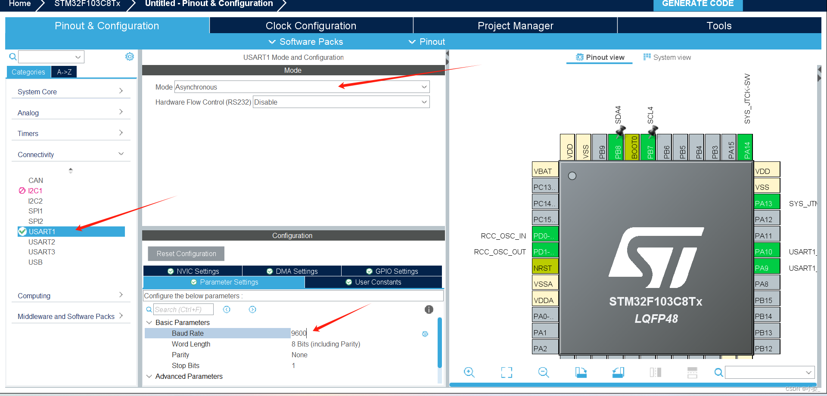Screen dimensions: 827x396
Task: Expand the Computing category
Action: 71,296
